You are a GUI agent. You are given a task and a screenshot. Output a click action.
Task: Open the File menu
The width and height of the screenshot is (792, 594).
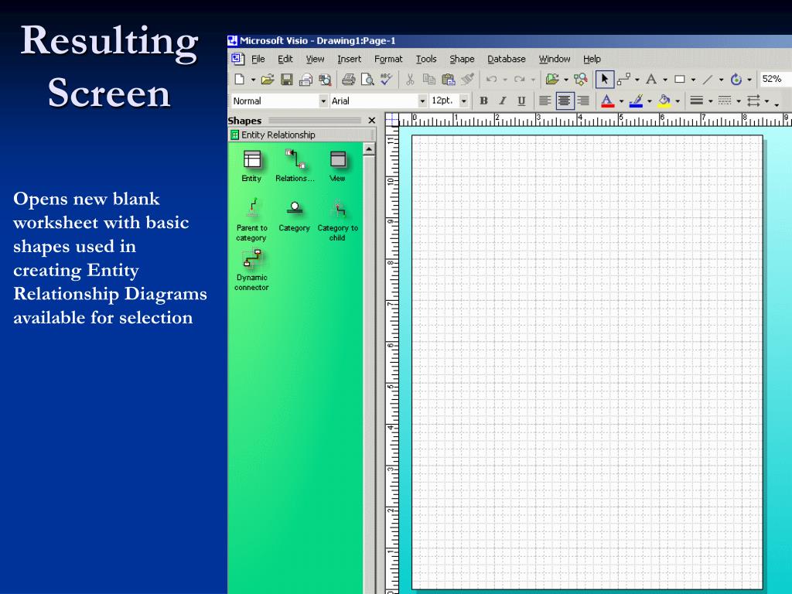(x=258, y=59)
